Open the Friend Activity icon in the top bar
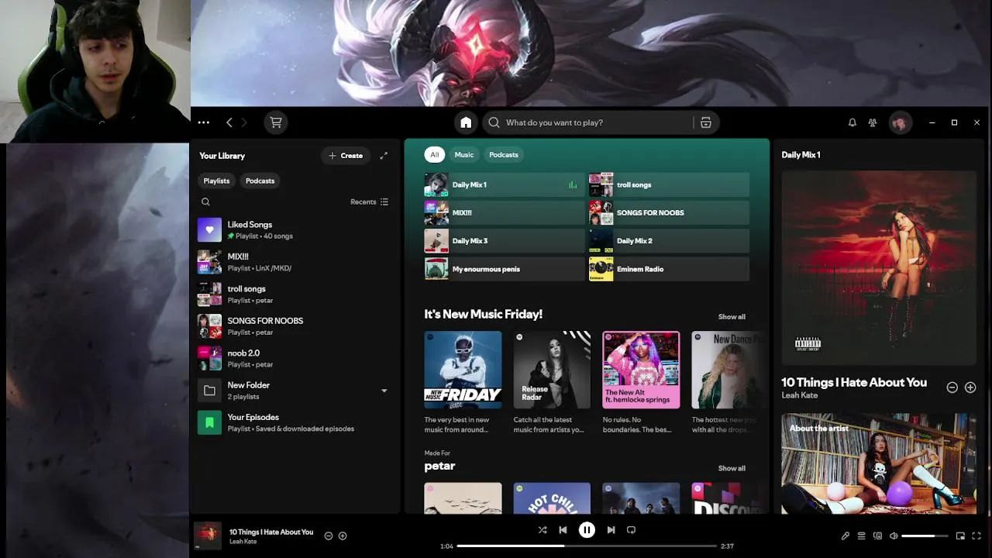Image resolution: width=992 pixels, height=558 pixels. click(873, 122)
